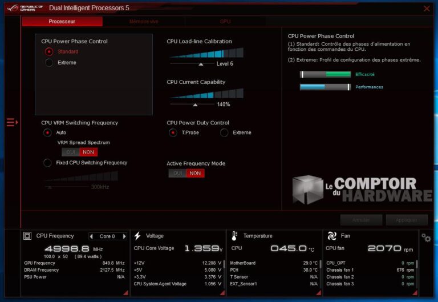Viewport: 438px width, 302px height.
Task: Click the ROG Republic of Gamers logo
Action: click(x=25, y=8)
